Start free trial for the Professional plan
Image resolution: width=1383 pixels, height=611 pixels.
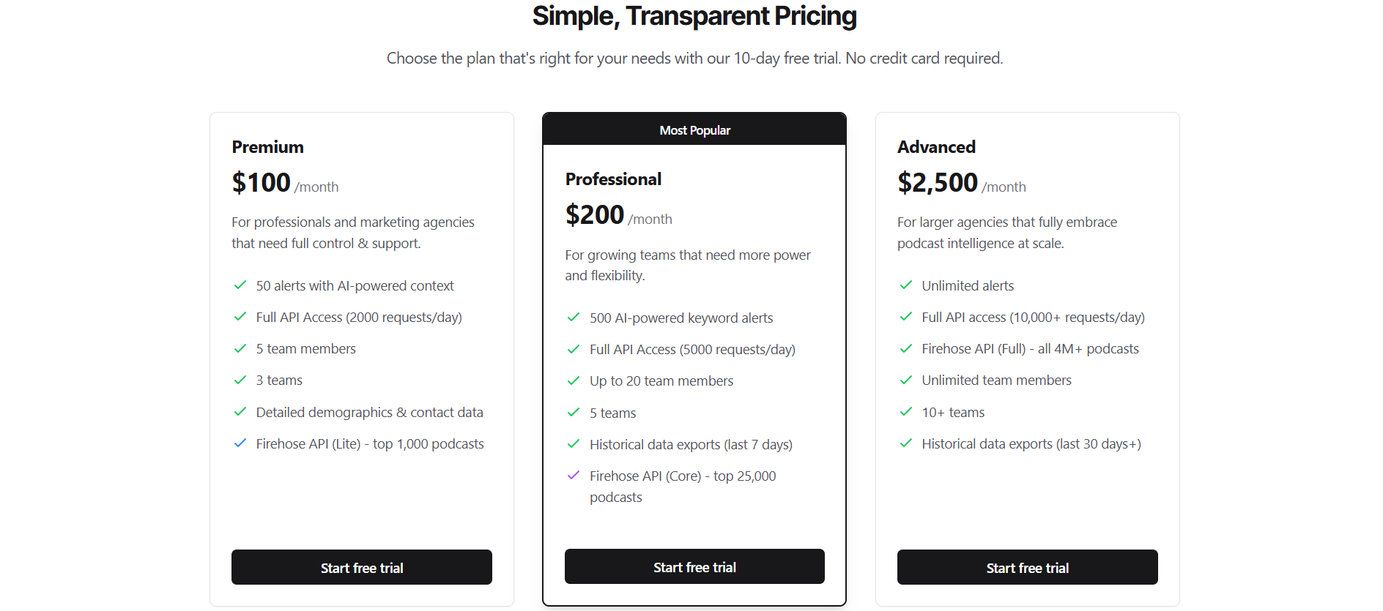coord(694,566)
